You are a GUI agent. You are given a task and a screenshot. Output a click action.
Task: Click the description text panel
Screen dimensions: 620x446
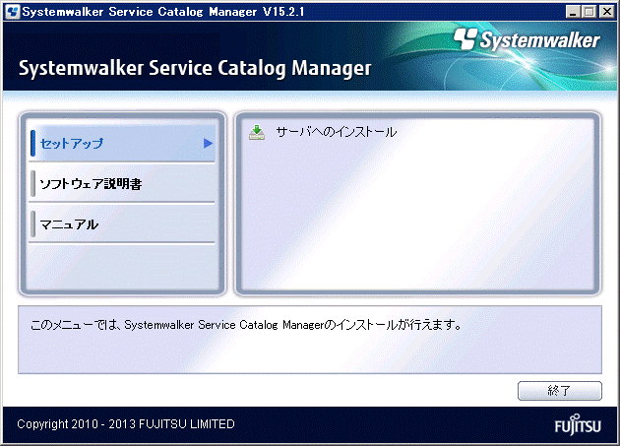(x=309, y=339)
